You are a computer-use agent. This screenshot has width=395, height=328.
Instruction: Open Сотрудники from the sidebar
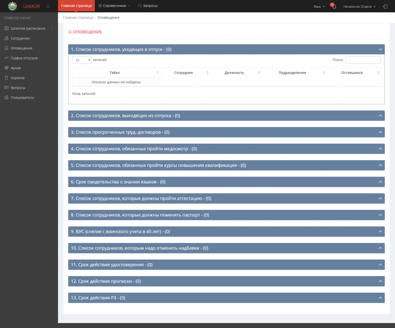tap(20, 38)
